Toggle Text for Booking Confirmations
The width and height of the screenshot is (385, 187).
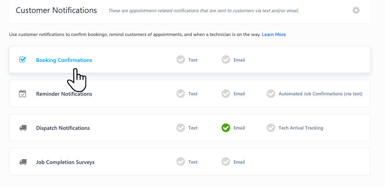[x=181, y=60]
